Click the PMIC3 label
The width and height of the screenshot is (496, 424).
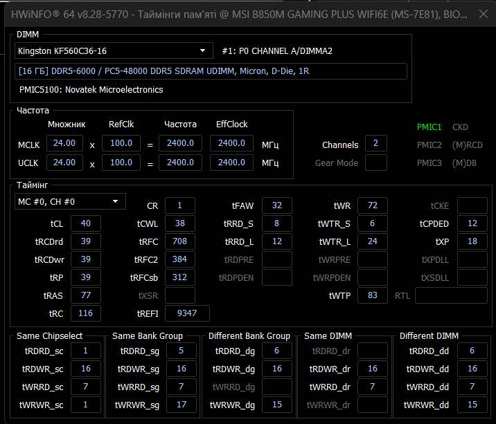click(x=429, y=163)
